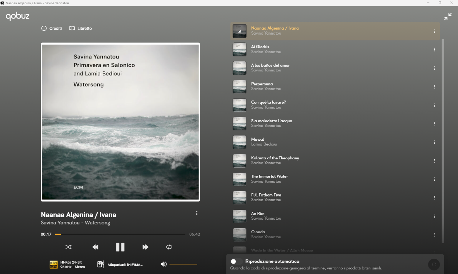Pause the playing track

[120, 247]
